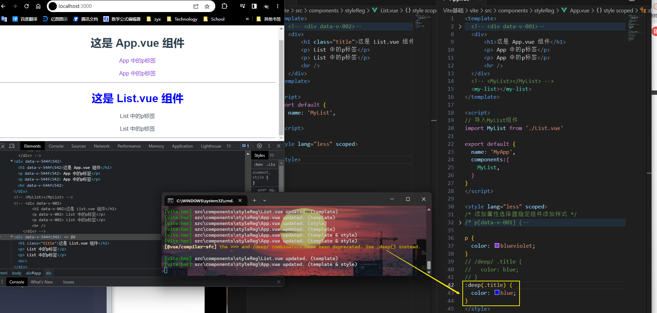Click div#app in DevTools breadcrumb

coord(33,273)
